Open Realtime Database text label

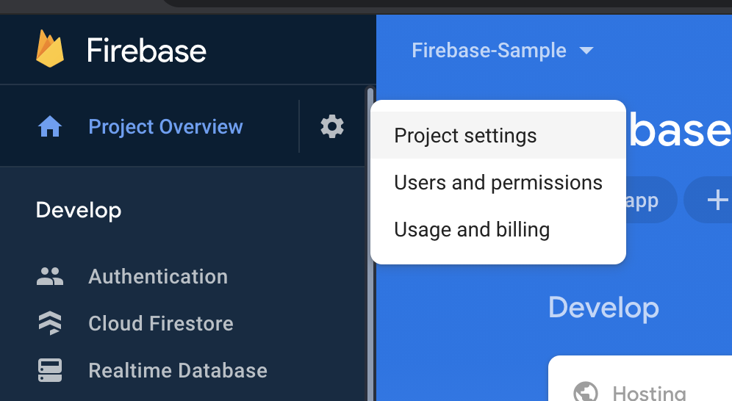[178, 370]
